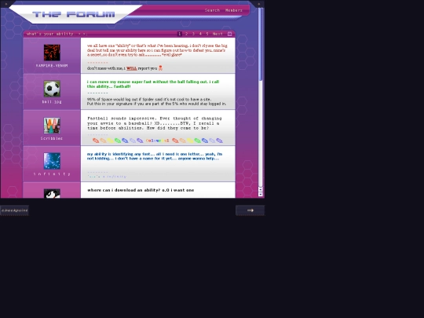Go to page 1 of thread
The image size is (424, 318).
180,34
